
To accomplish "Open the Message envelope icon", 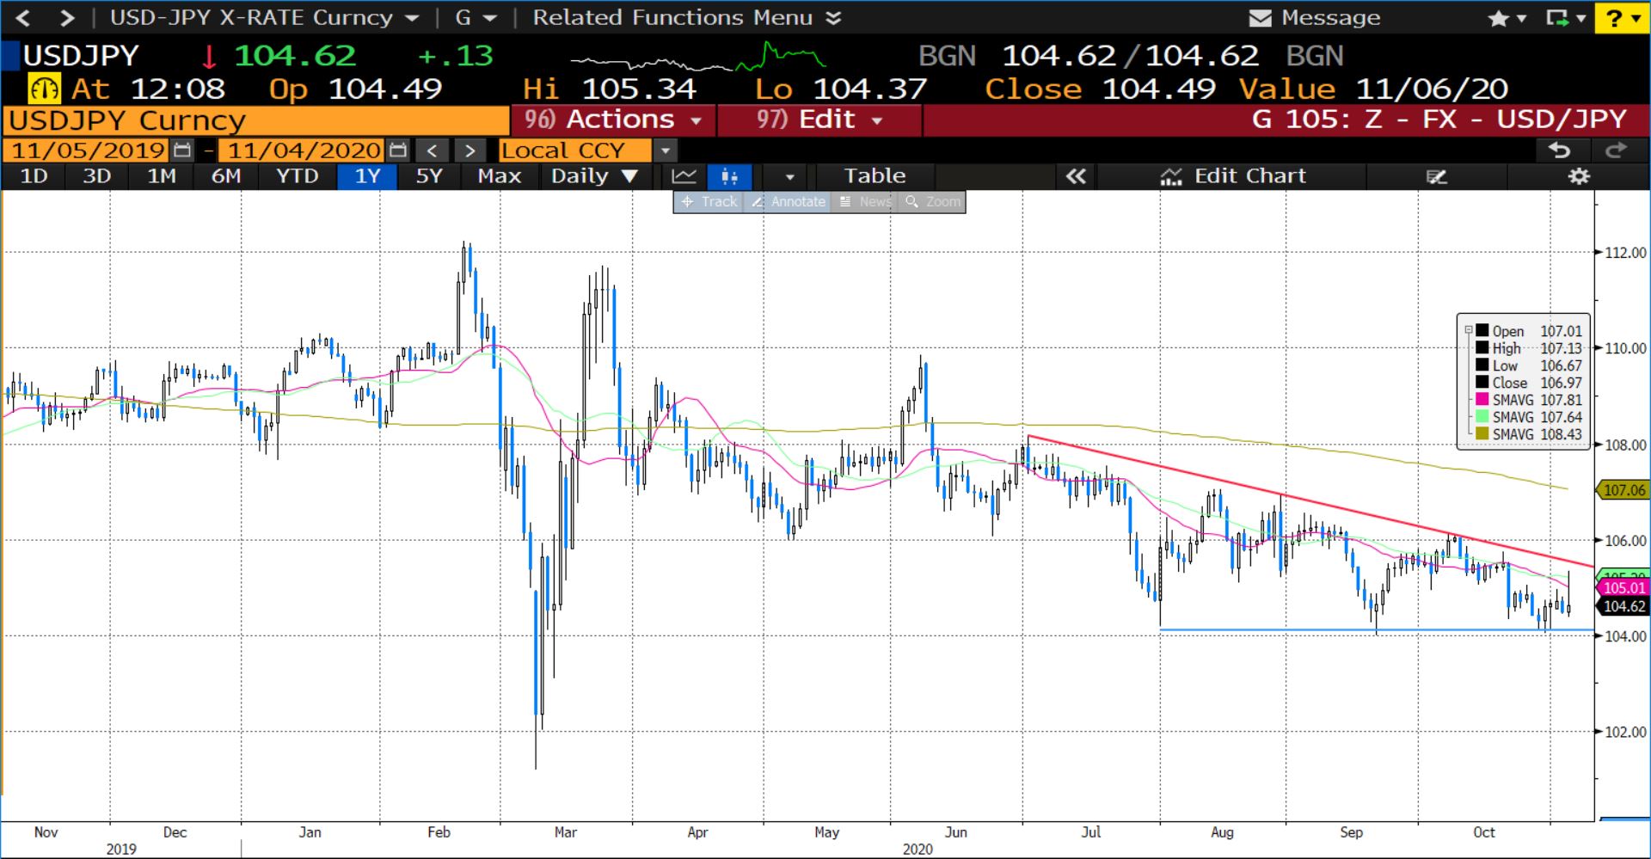I will pyautogui.click(x=1260, y=18).
